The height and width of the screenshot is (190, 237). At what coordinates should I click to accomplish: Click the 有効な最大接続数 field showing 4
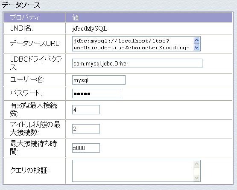(x=86, y=110)
